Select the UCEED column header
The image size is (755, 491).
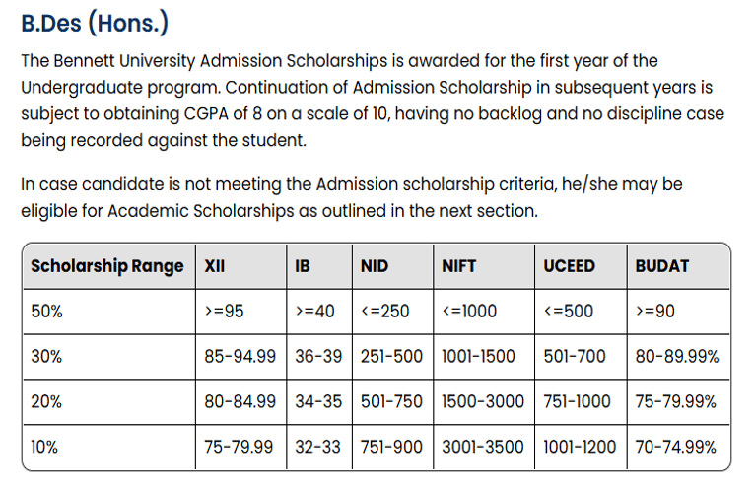click(569, 266)
